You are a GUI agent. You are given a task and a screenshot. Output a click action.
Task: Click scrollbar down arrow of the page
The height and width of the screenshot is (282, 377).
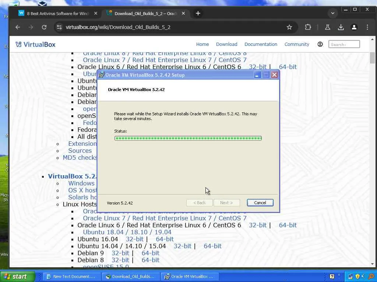click(x=372, y=264)
